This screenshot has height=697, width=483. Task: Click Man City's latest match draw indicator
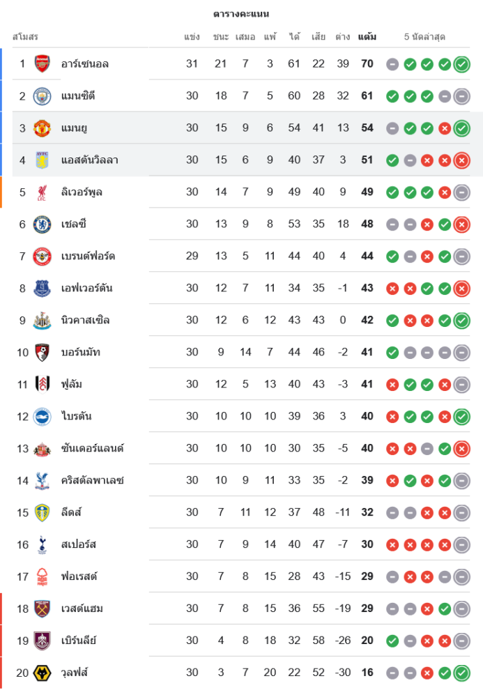tap(461, 96)
